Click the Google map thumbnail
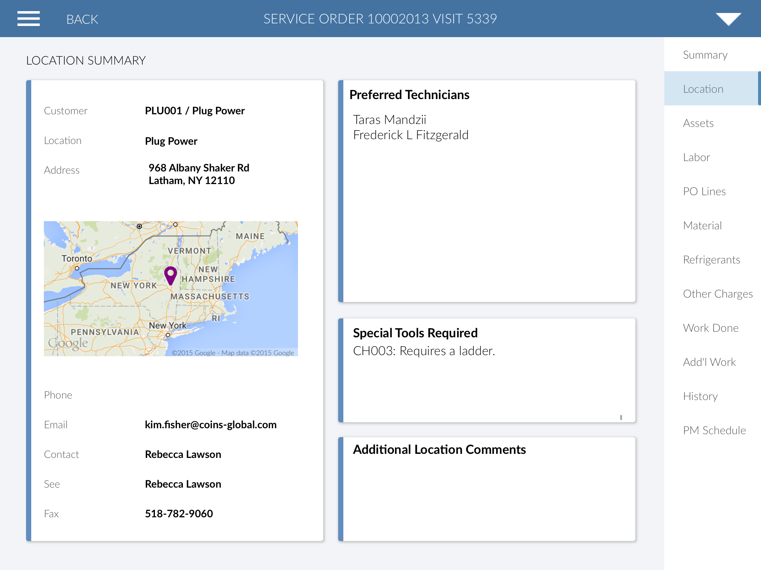This screenshot has width=761, height=570. pos(171,289)
